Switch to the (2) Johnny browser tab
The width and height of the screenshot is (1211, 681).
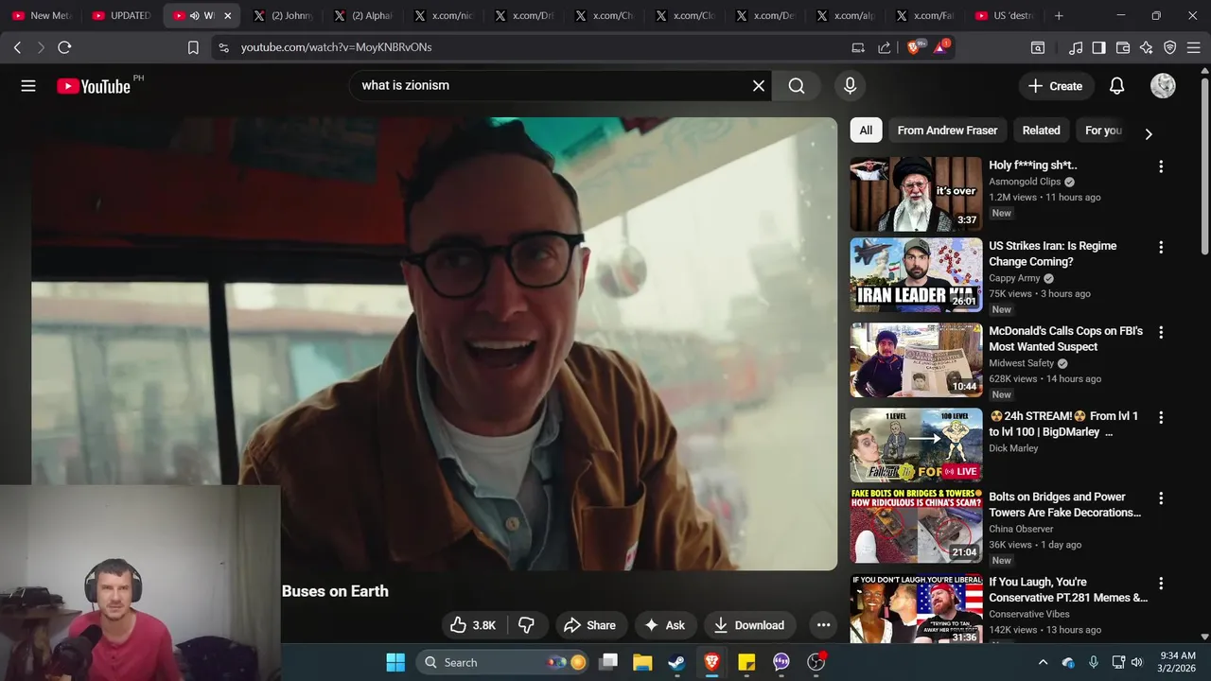point(282,15)
